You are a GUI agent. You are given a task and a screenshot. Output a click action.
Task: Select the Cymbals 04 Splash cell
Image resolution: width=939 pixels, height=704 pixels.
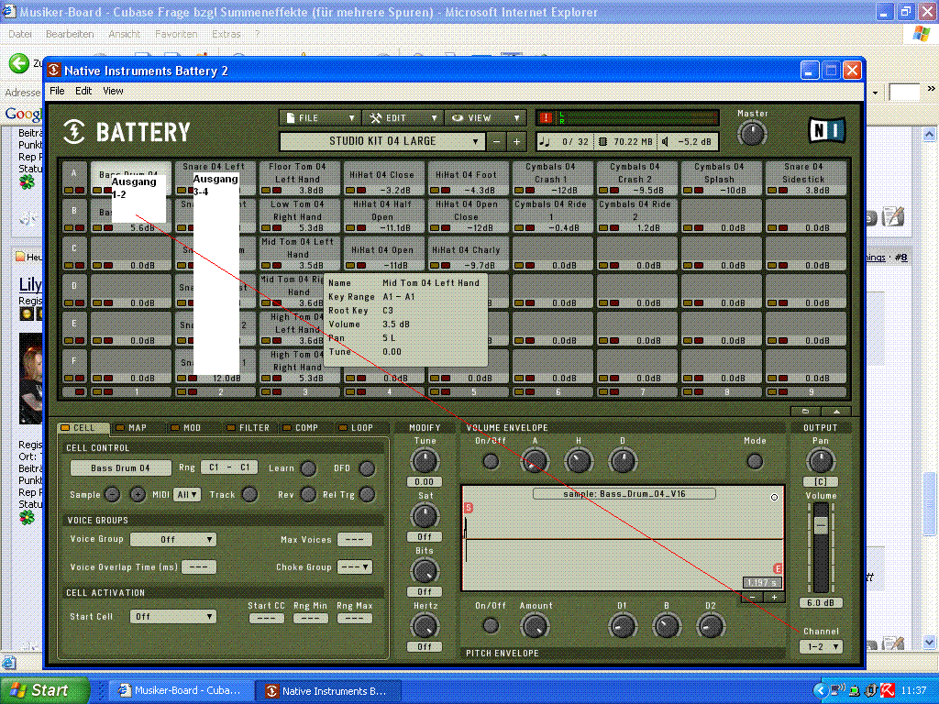(x=719, y=178)
